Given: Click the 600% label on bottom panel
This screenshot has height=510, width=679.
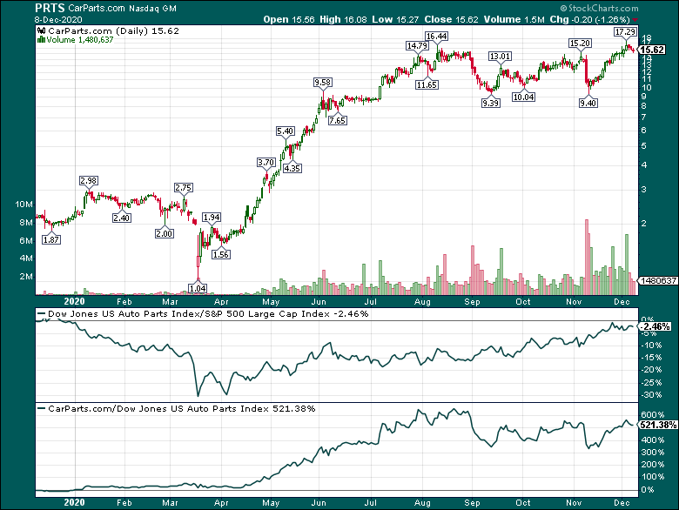Looking at the screenshot, I should (x=652, y=415).
